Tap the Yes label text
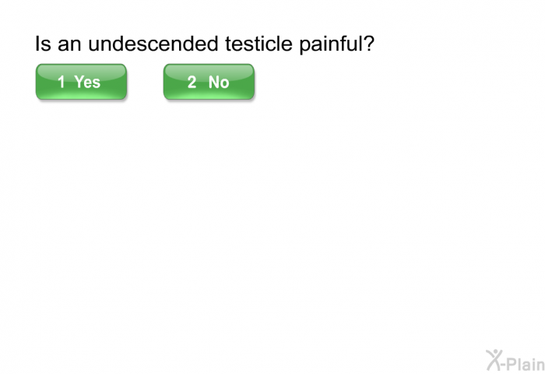 coord(87,82)
